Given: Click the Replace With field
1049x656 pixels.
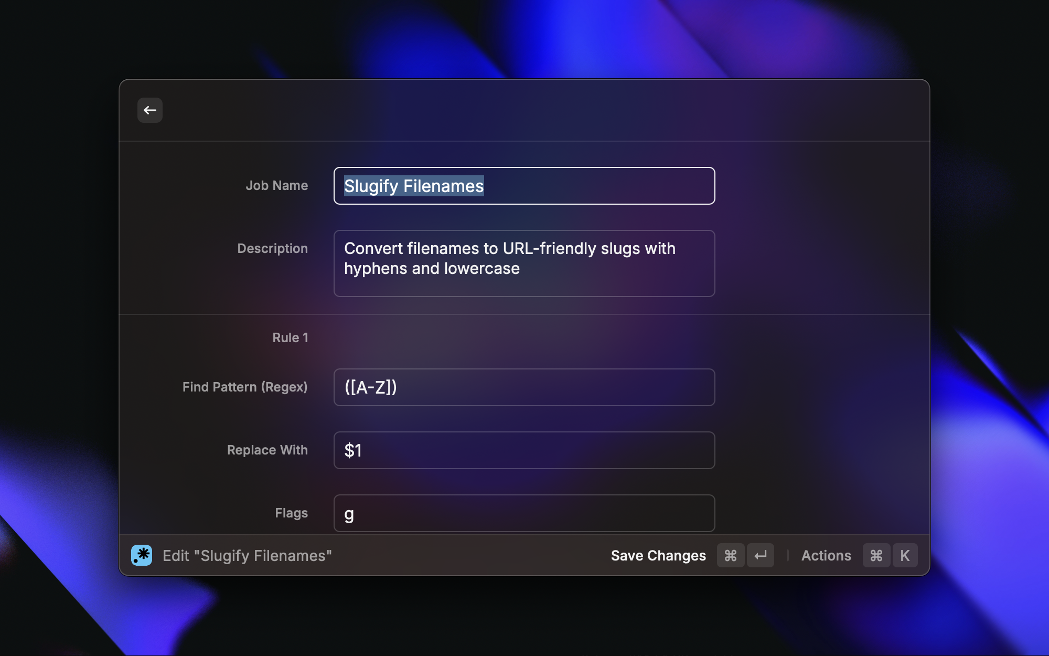Looking at the screenshot, I should 524,450.
